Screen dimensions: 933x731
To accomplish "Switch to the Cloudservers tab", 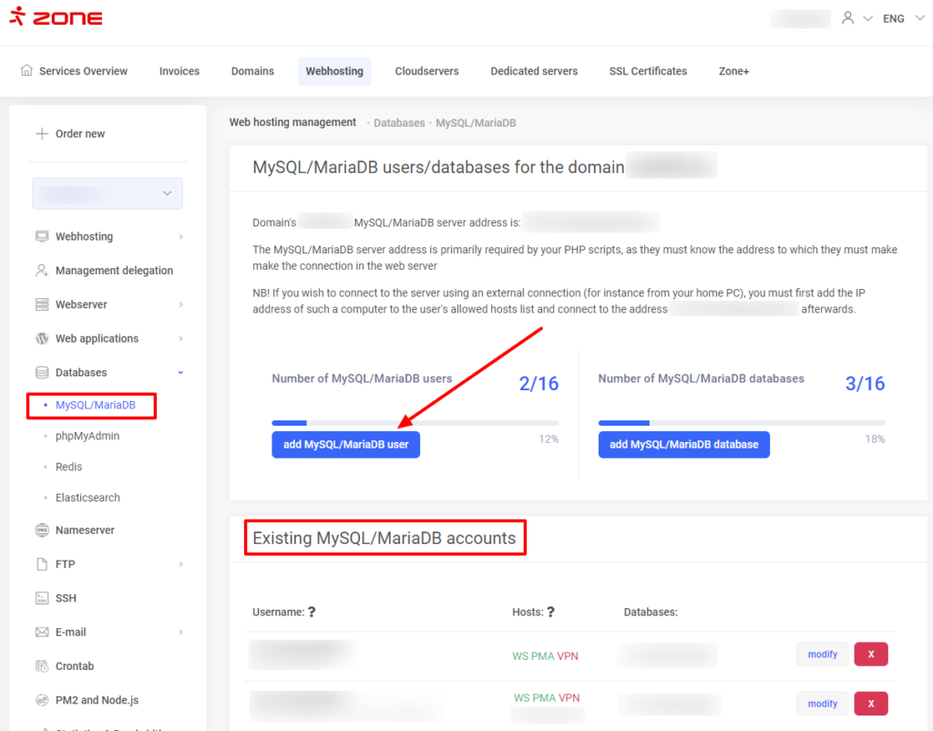I will click(x=426, y=71).
